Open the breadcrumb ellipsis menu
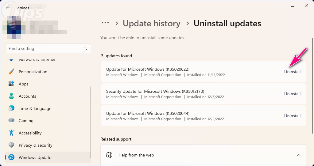This screenshot has height=166, width=314. tap(105, 23)
